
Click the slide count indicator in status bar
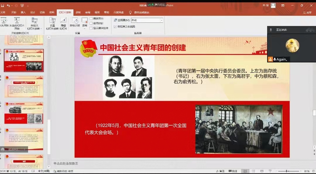pyautogui.click(x=14, y=171)
